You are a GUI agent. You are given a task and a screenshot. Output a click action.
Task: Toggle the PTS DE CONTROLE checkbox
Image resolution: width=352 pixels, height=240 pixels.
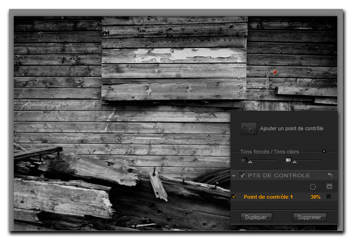(242, 175)
